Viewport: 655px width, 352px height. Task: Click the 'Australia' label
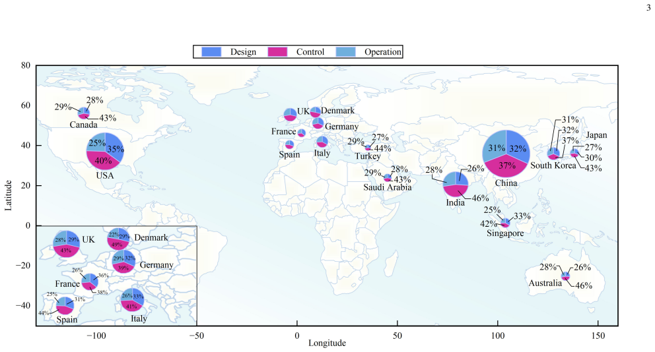545,283
